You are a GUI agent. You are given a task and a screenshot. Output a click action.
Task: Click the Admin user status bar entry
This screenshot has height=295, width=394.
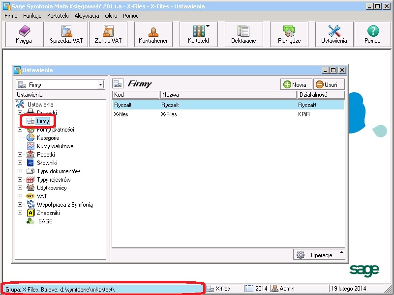pos(299,289)
